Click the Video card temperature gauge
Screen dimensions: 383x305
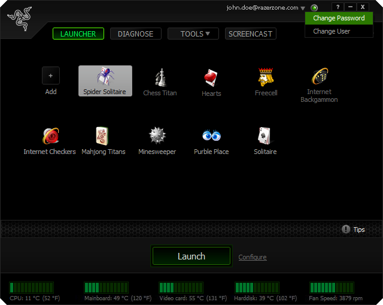181,288
